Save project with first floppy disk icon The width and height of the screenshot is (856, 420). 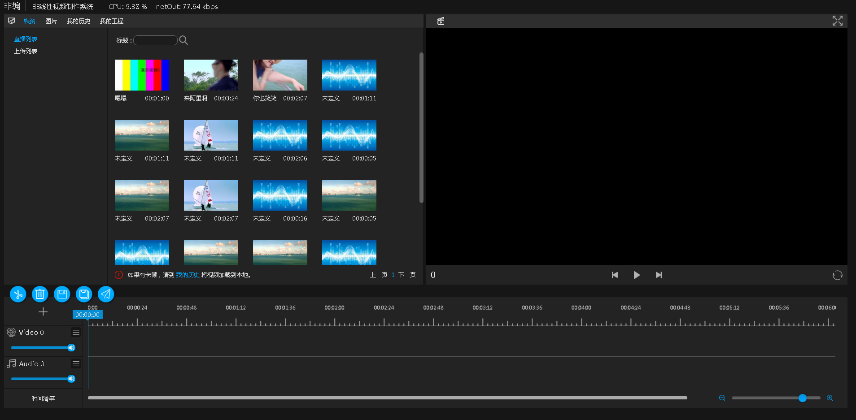point(62,294)
